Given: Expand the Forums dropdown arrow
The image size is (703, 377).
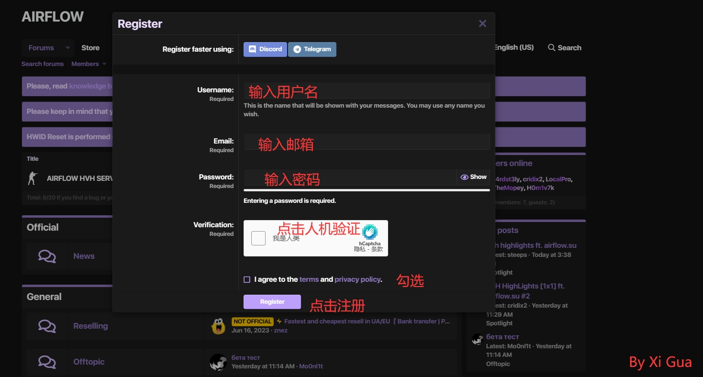Looking at the screenshot, I should pyautogui.click(x=67, y=48).
